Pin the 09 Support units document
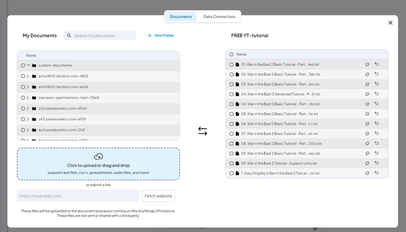The image size is (406, 232). 367,163
